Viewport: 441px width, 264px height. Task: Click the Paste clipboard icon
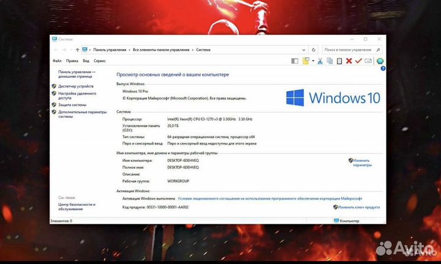pyautogui.click(x=339, y=61)
